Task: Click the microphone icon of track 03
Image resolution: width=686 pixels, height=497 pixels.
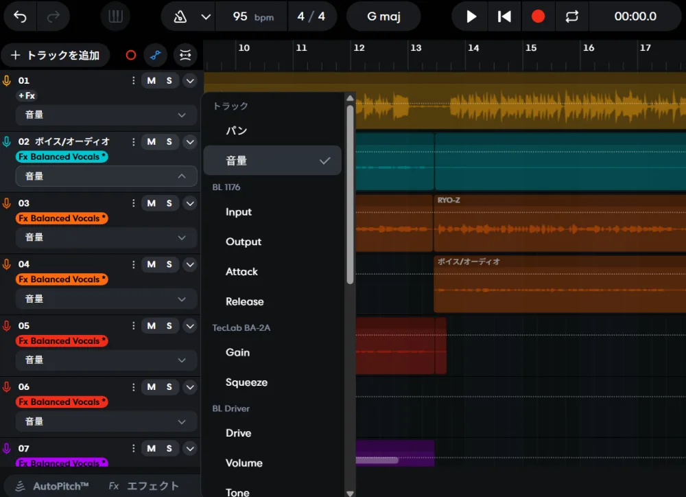Action: click(7, 203)
